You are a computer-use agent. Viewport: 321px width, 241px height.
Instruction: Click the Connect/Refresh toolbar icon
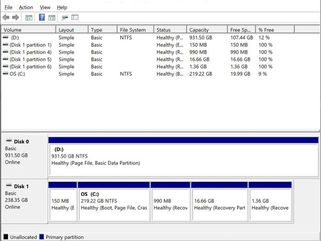(65, 17)
